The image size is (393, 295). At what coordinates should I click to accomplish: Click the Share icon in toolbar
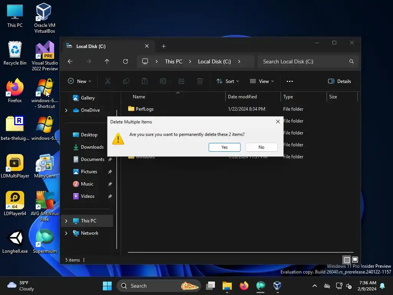click(x=182, y=81)
